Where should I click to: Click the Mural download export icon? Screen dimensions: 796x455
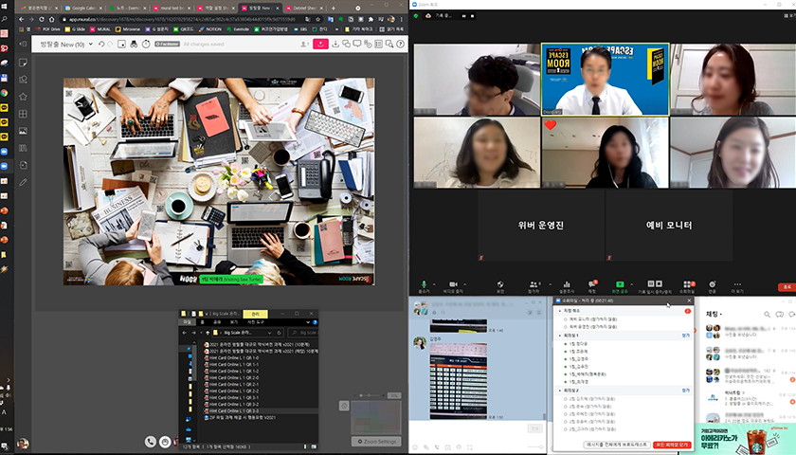[335, 45]
